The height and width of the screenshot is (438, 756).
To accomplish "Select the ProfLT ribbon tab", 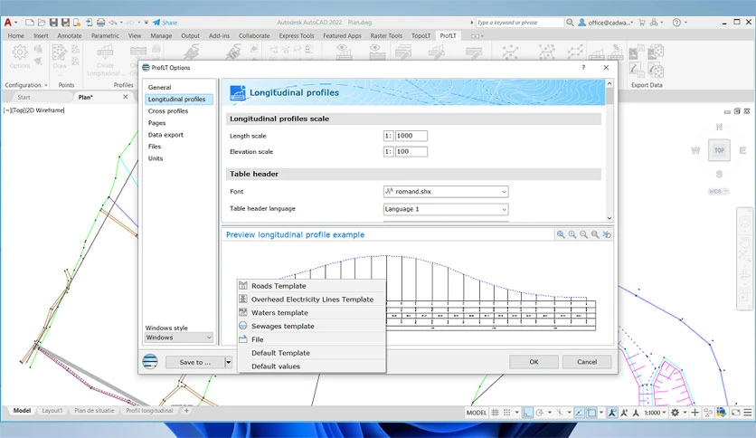I will 448,35.
